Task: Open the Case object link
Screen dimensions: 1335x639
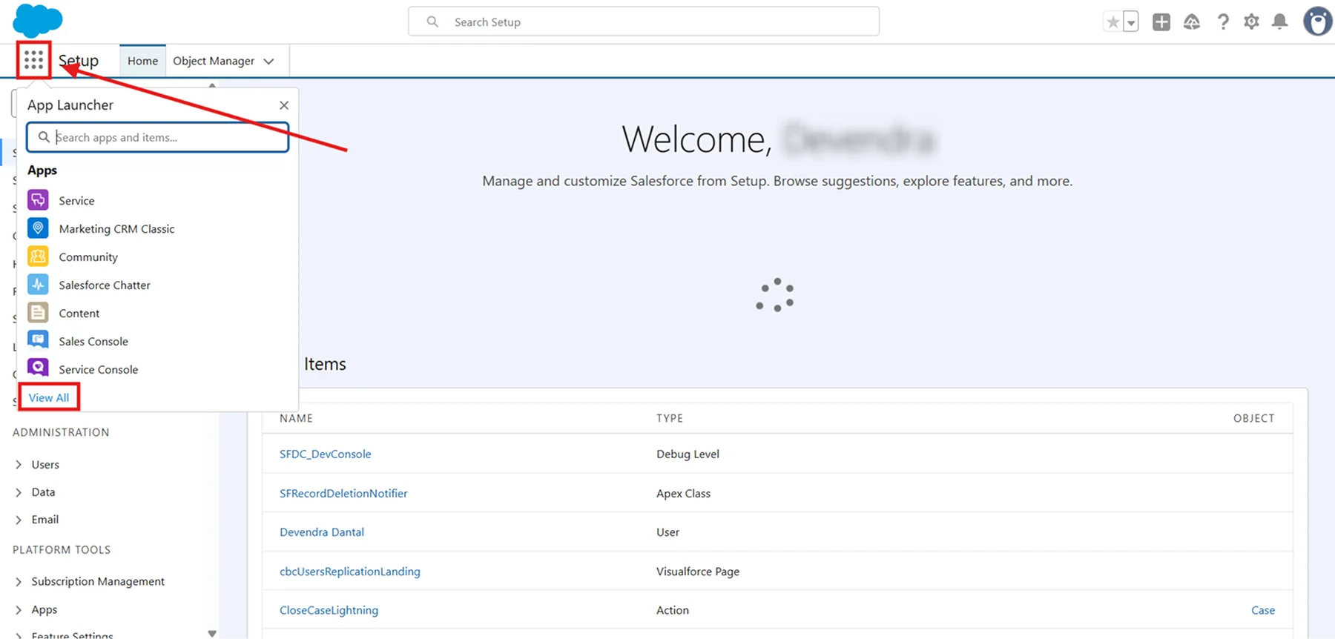Action: [1263, 610]
